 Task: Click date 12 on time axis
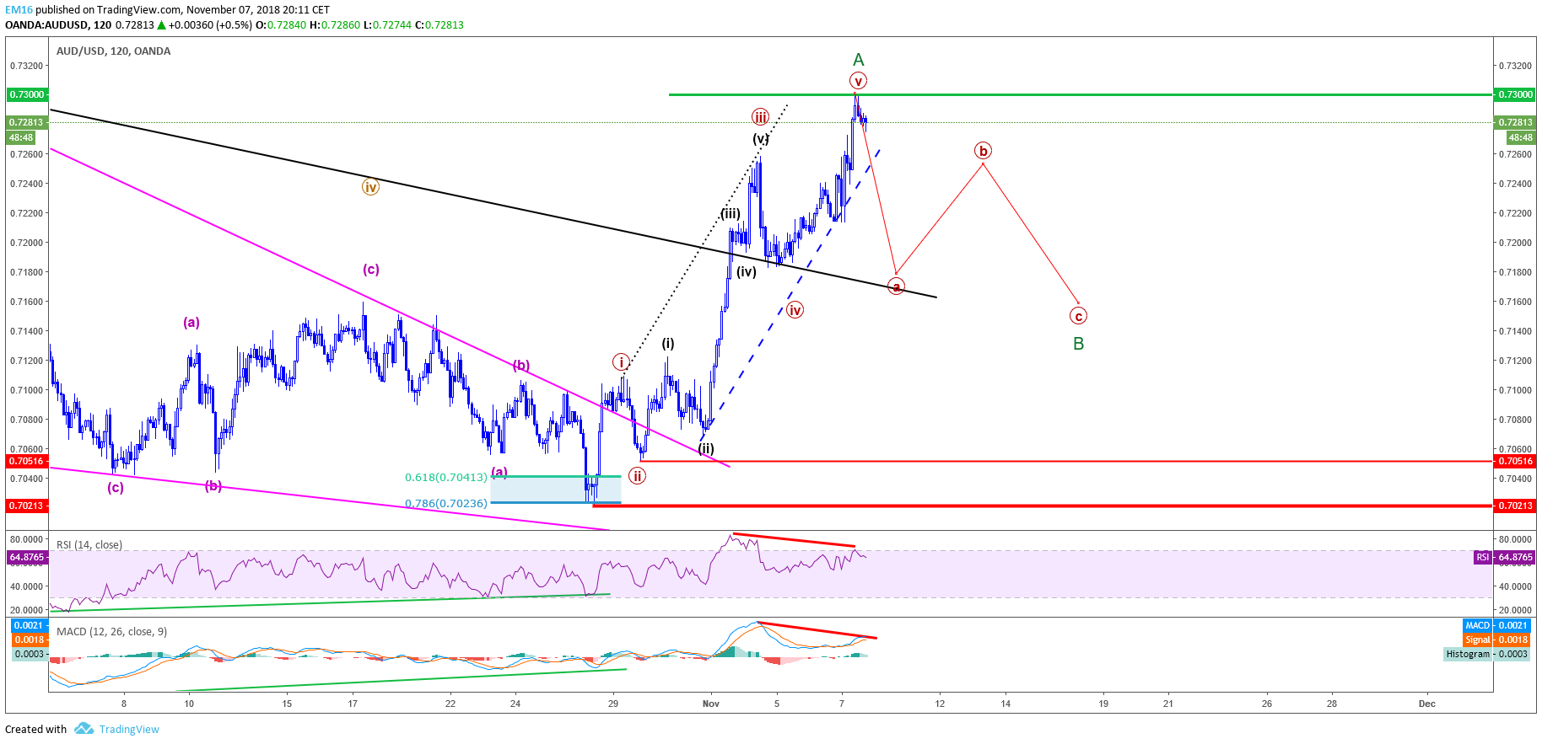[x=940, y=704]
